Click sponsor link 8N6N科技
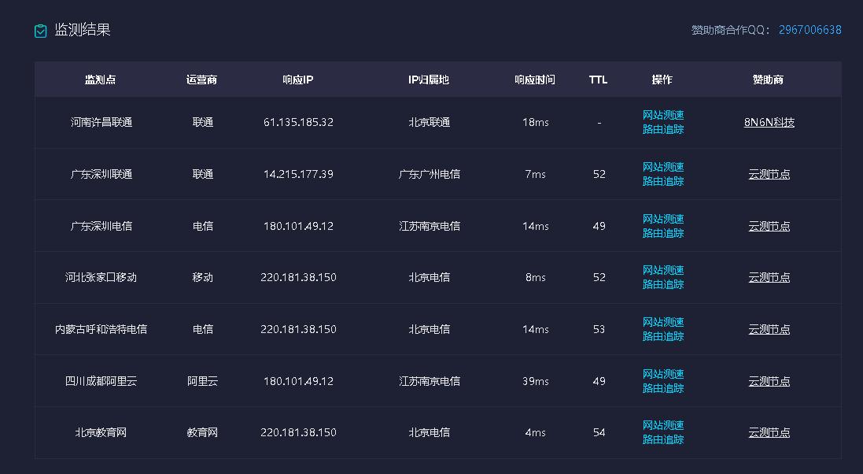 (769, 122)
